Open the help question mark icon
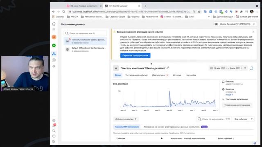Viewport: 262px width, 147px height. tap(54, 136)
